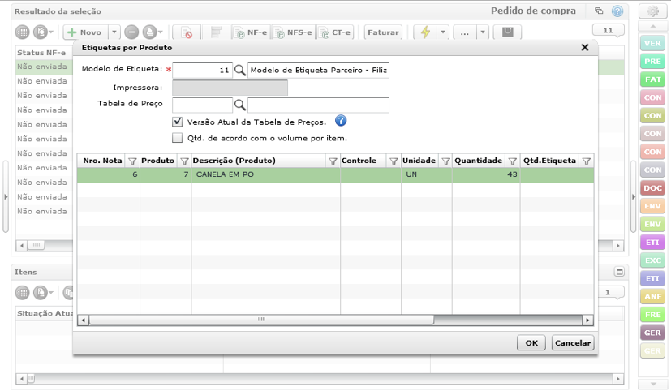Click the CT-e toolbar button
The image size is (671, 391).
coord(336,32)
